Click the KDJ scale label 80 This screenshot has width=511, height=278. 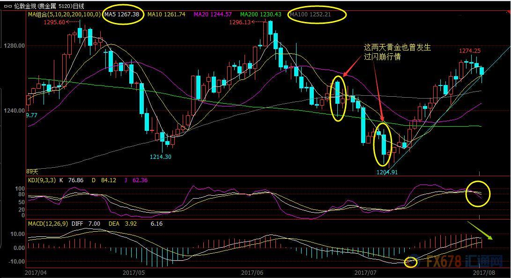pos(22,194)
